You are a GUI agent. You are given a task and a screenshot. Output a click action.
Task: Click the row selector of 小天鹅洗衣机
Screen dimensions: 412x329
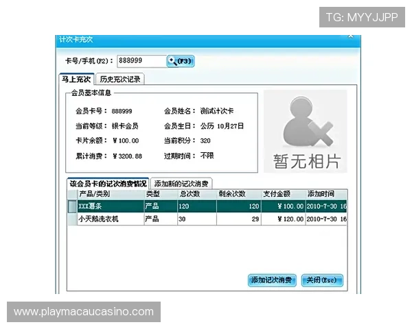pos(72,219)
